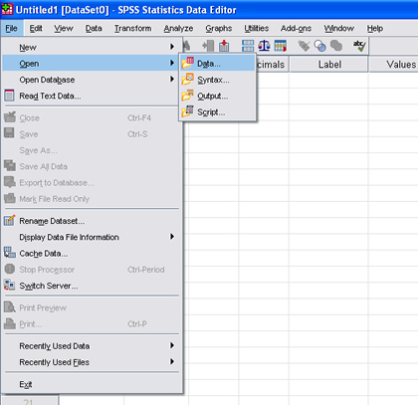Select Rename Dataset... menu entry
This screenshot has height=405, width=418.
pyautogui.click(x=92, y=221)
